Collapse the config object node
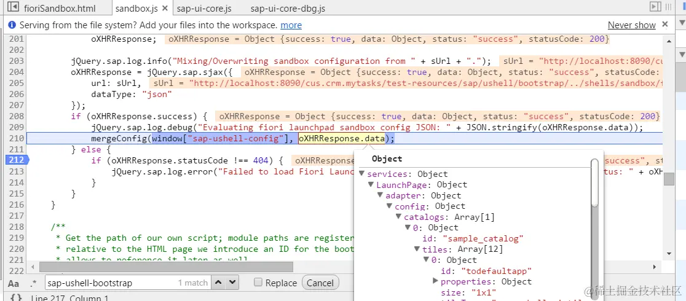The width and height of the screenshot is (686, 301). tap(389, 206)
